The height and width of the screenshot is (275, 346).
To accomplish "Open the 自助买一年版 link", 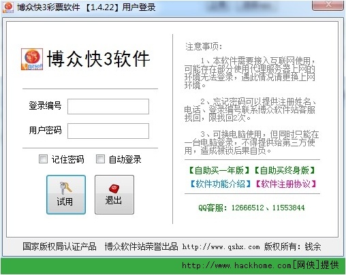I will [219, 170].
